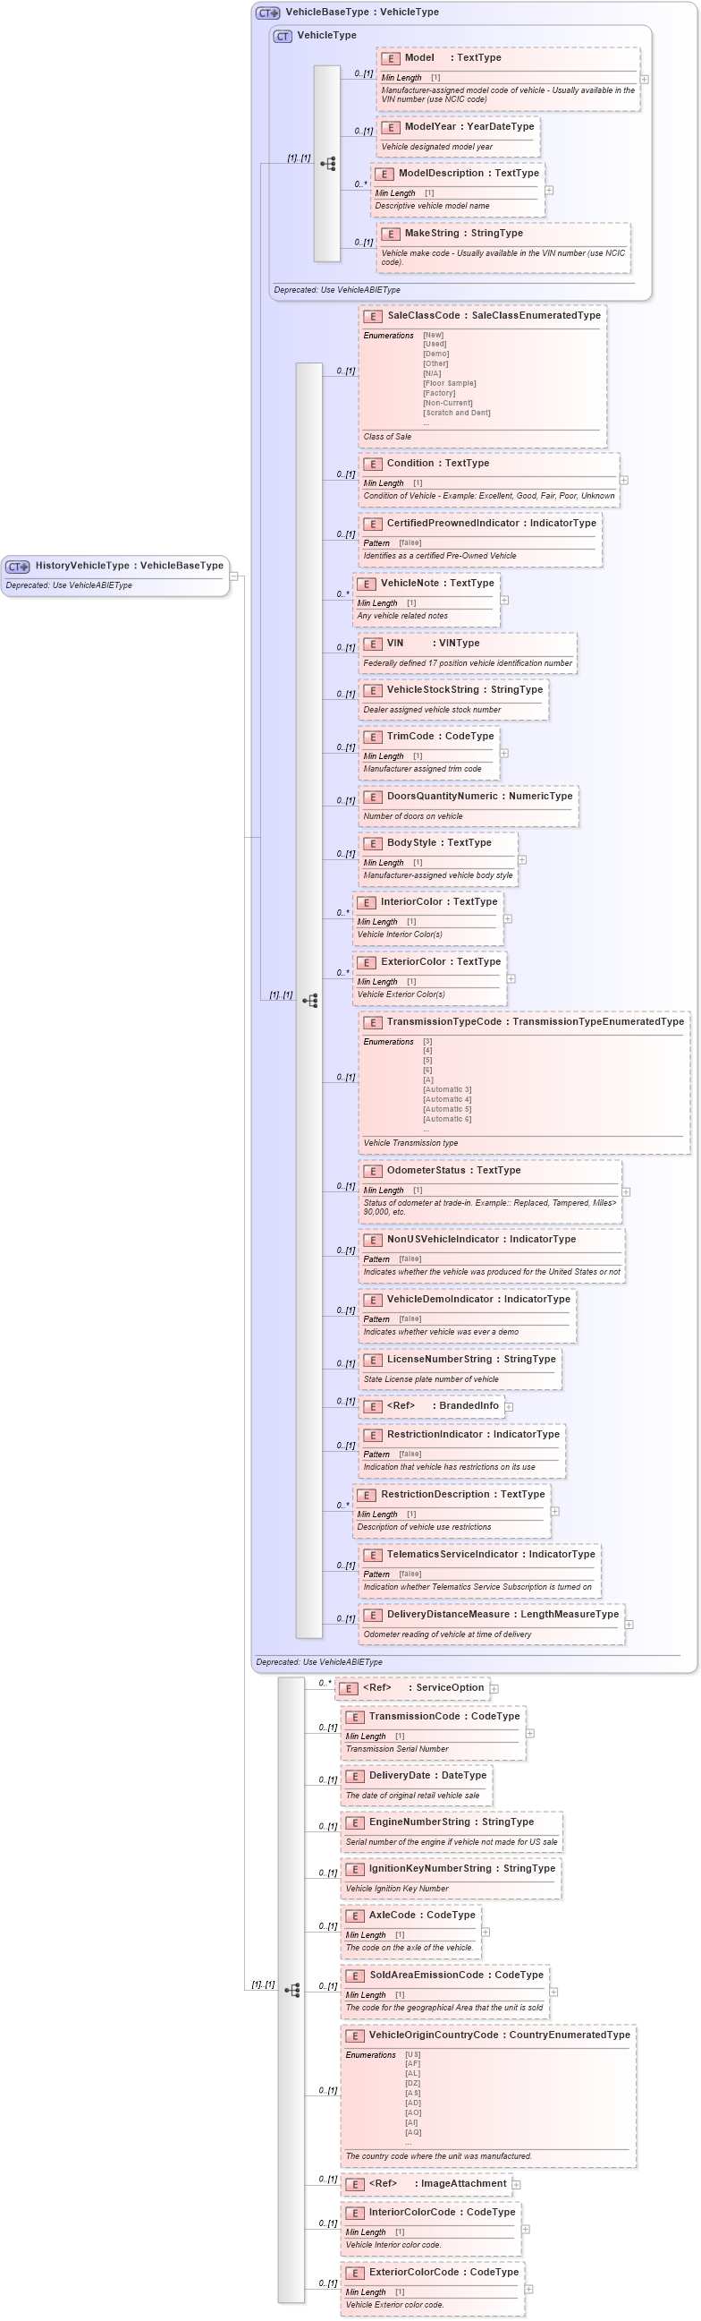
Task: Select the InteriorColor element label
Action: (x=411, y=902)
